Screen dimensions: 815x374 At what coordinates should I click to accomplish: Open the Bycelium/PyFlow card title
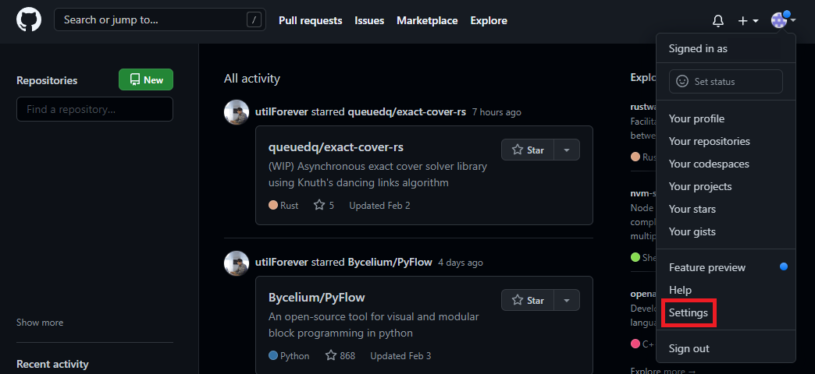(x=316, y=298)
